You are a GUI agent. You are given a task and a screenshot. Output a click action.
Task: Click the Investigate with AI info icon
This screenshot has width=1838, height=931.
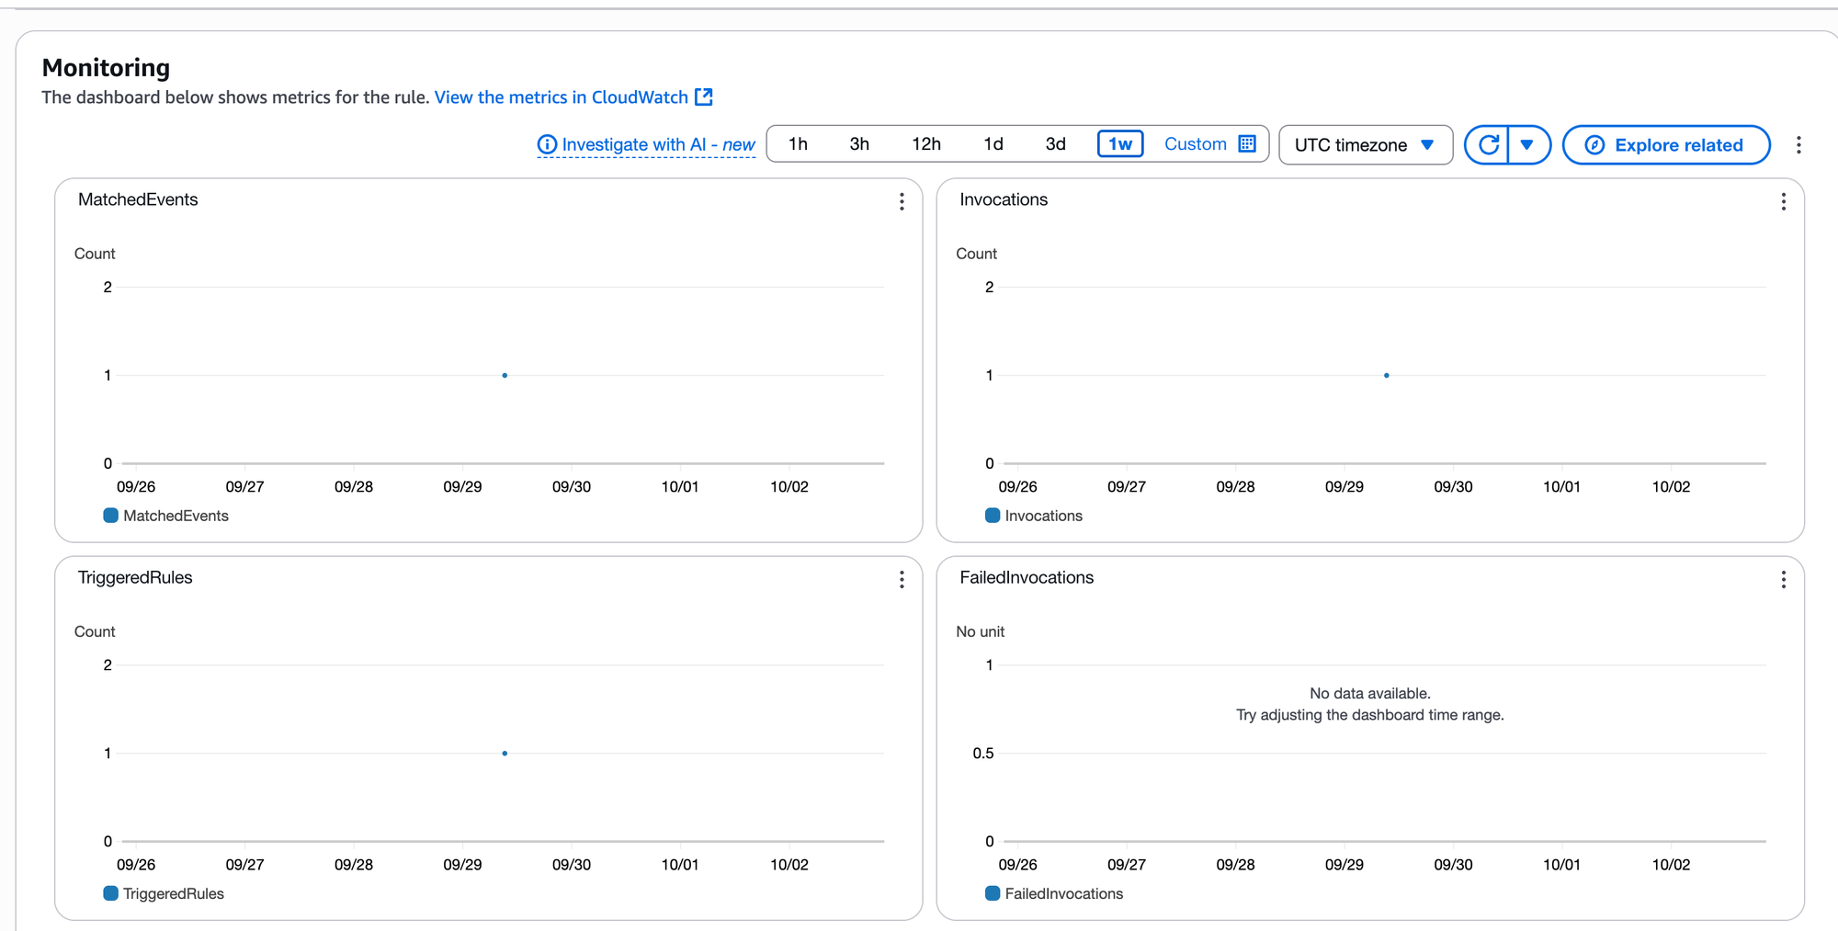pyautogui.click(x=547, y=144)
